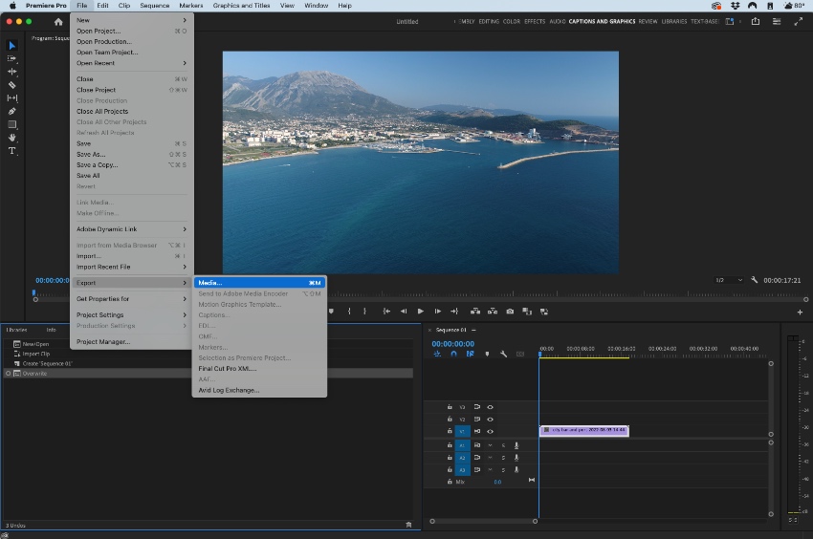Click the Export Frame camera icon

coord(510,311)
